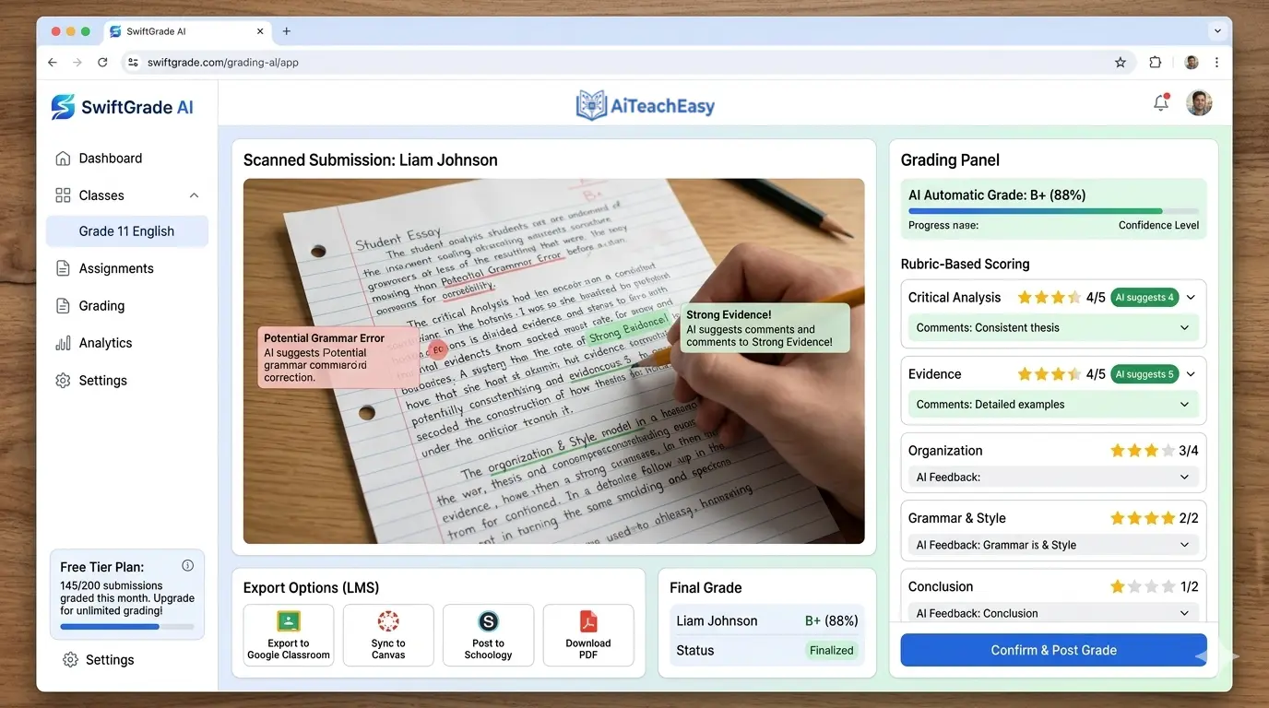Expand the Organization AI Feedback dropdown
The width and height of the screenshot is (1269, 708).
pyautogui.click(x=1185, y=478)
